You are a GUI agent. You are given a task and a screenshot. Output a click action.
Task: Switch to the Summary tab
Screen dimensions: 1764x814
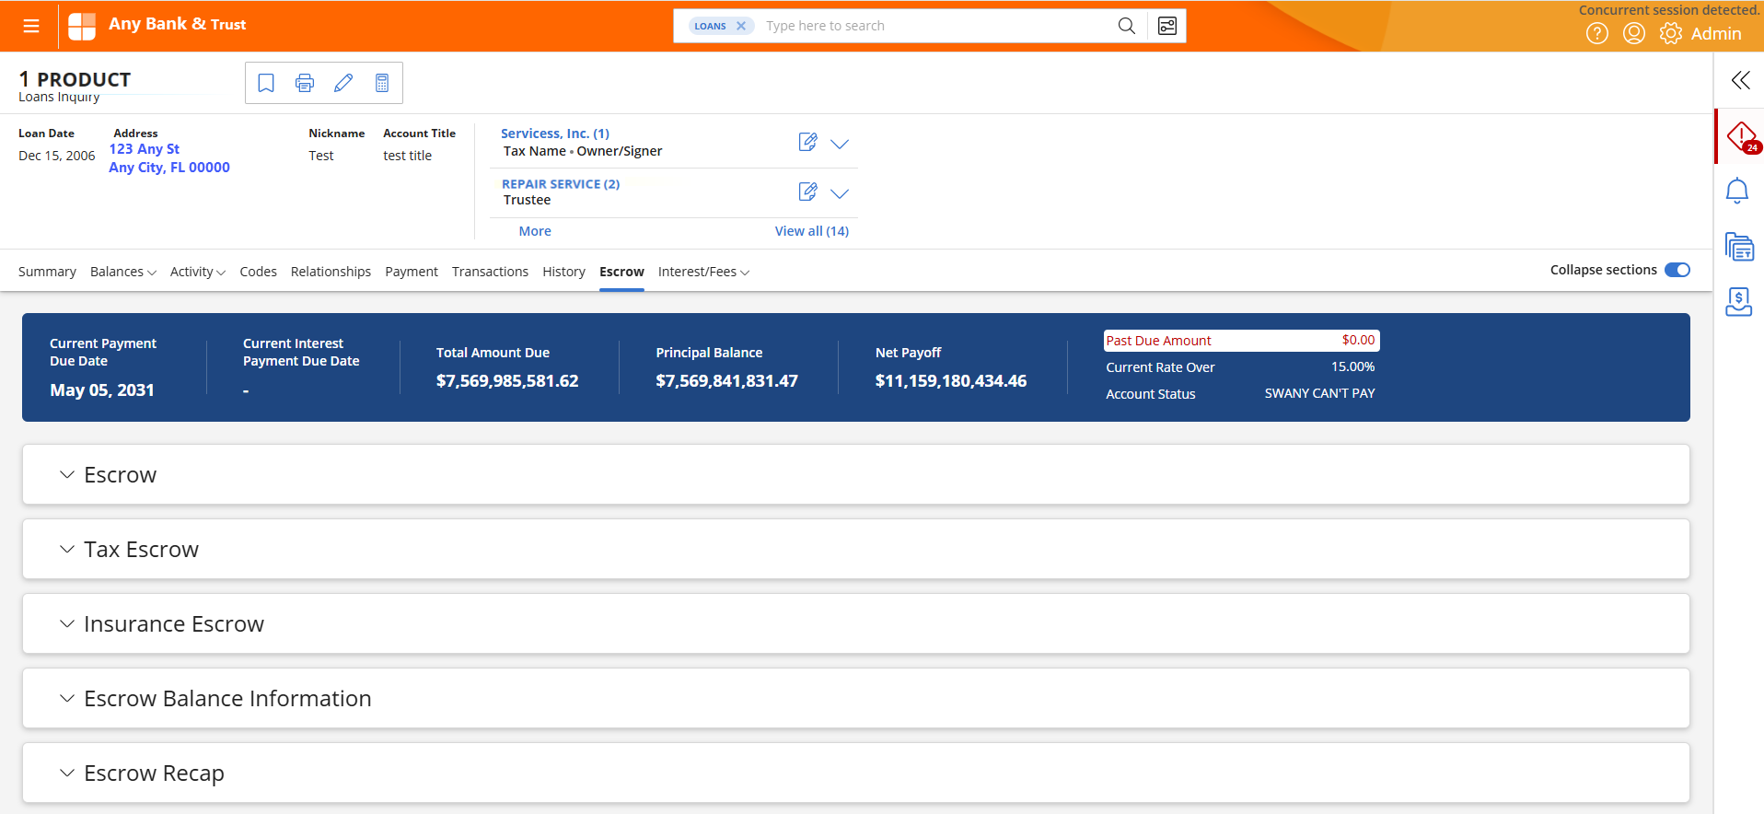(x=47, y=272)
